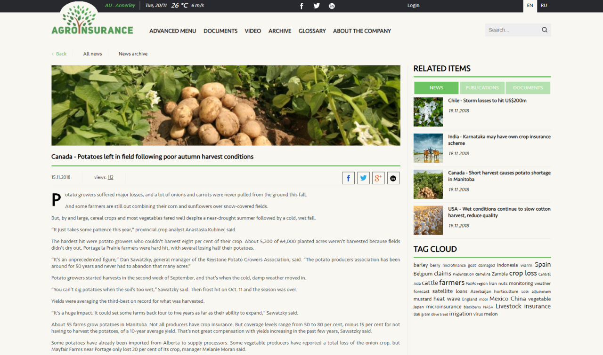Open the Video menu item
The height and width of the screenshot is (355, 603).
coord(253,31)
